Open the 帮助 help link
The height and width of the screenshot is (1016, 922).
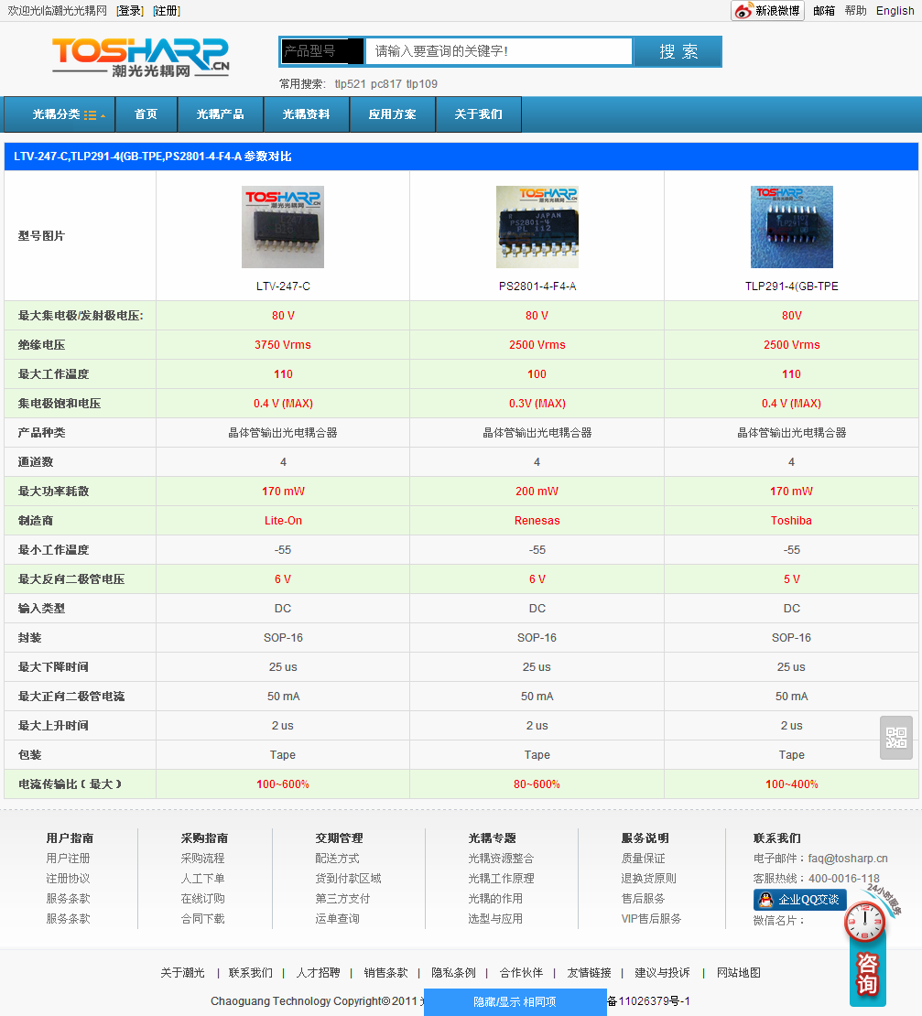coord(855,10)
